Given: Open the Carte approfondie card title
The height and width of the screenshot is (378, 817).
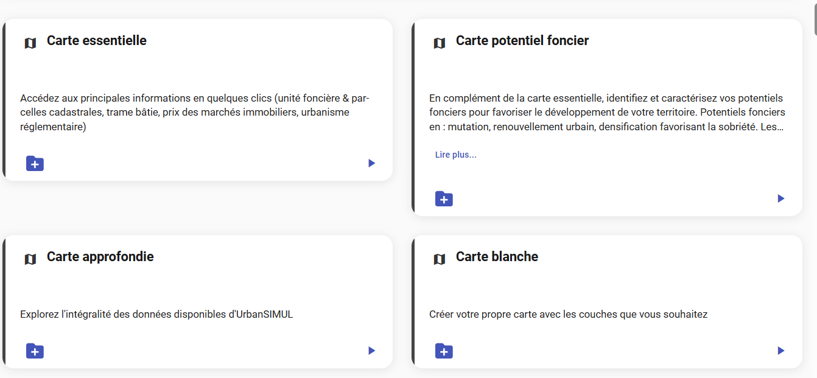Looking at the screenshot, I should coord(100,257).
